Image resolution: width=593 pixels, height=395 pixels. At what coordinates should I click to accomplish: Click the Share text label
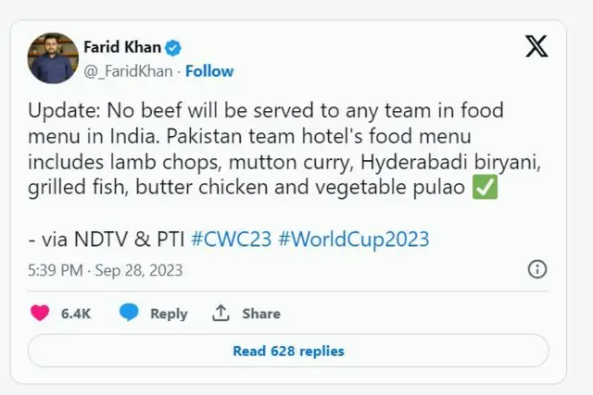point(261,314)
